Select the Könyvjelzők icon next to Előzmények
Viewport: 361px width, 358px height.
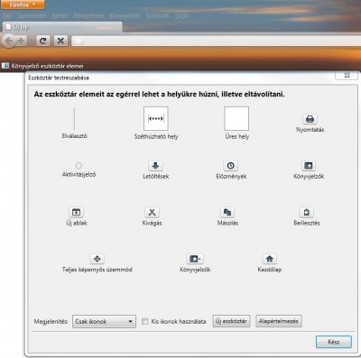[x=309, y=166]
